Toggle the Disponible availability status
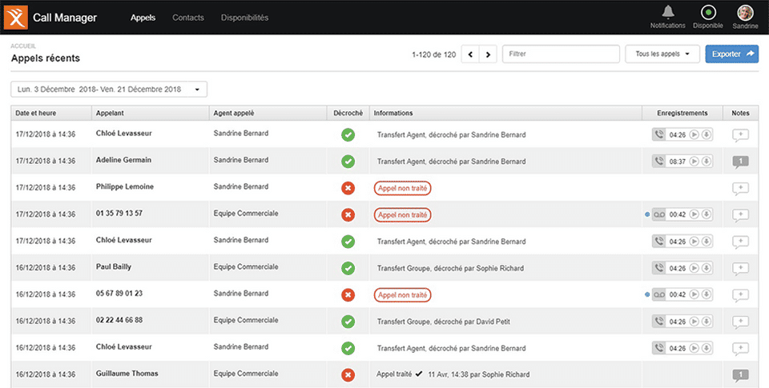Screen dimensions: 769x388 [x=707, y=13]
